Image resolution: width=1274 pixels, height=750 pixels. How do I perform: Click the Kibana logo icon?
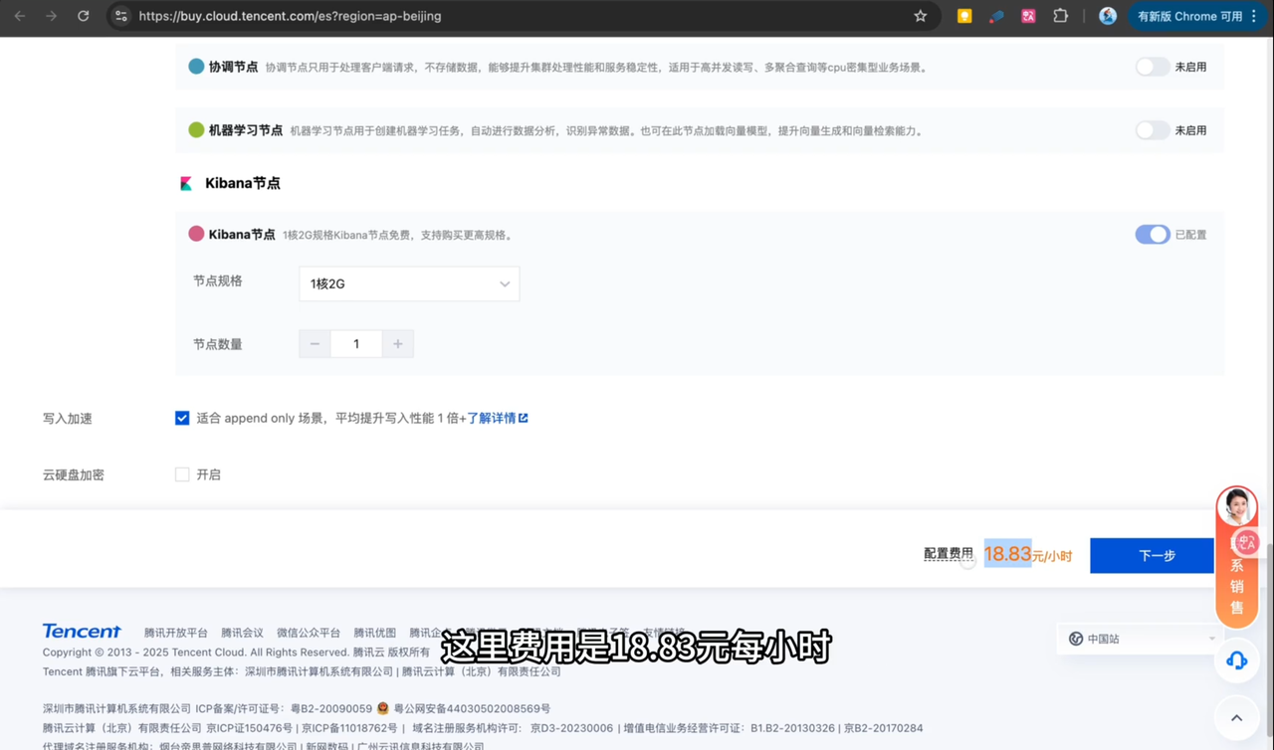(186, 183)
